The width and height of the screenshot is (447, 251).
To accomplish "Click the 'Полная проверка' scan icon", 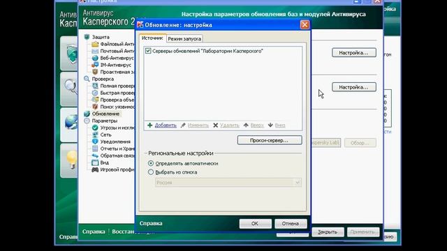I will click(95, 86).
